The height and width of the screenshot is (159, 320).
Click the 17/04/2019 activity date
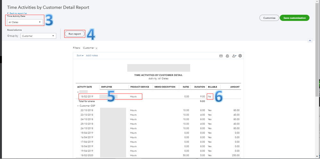(87, 142)
